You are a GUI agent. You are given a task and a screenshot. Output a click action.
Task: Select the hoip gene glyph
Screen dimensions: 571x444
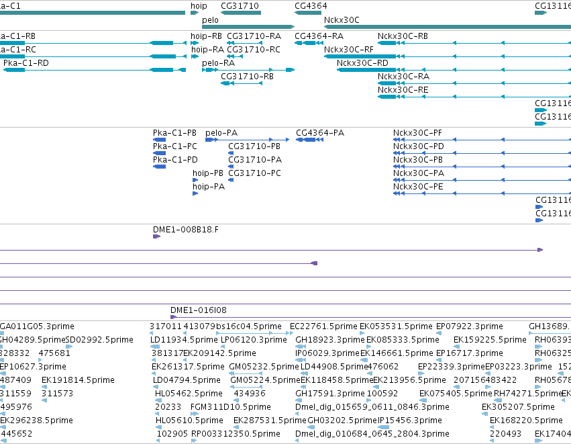click(x=194, y=13)
